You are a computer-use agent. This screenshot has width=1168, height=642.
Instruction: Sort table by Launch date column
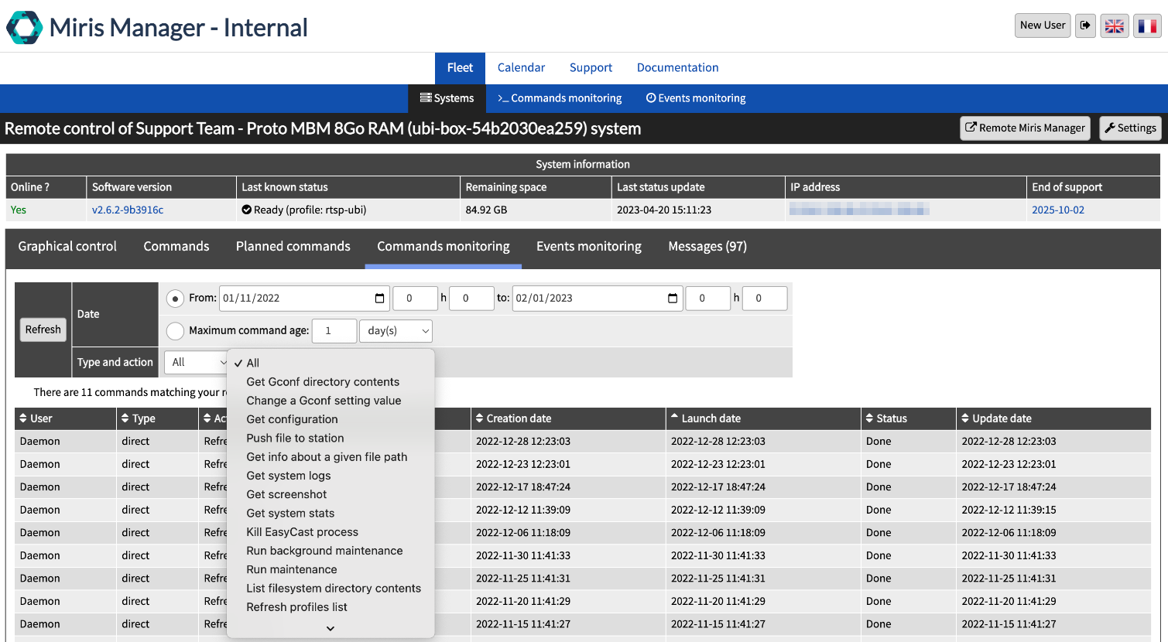(763, 418)
